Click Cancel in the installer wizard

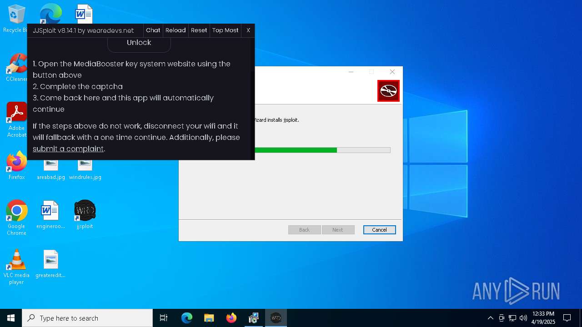click(380, 230)
